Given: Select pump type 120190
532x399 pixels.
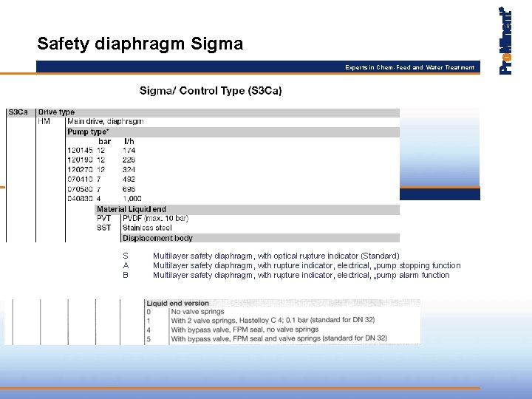Looking at the screenshot, I should pyautogui.click(x=80, y=160).
